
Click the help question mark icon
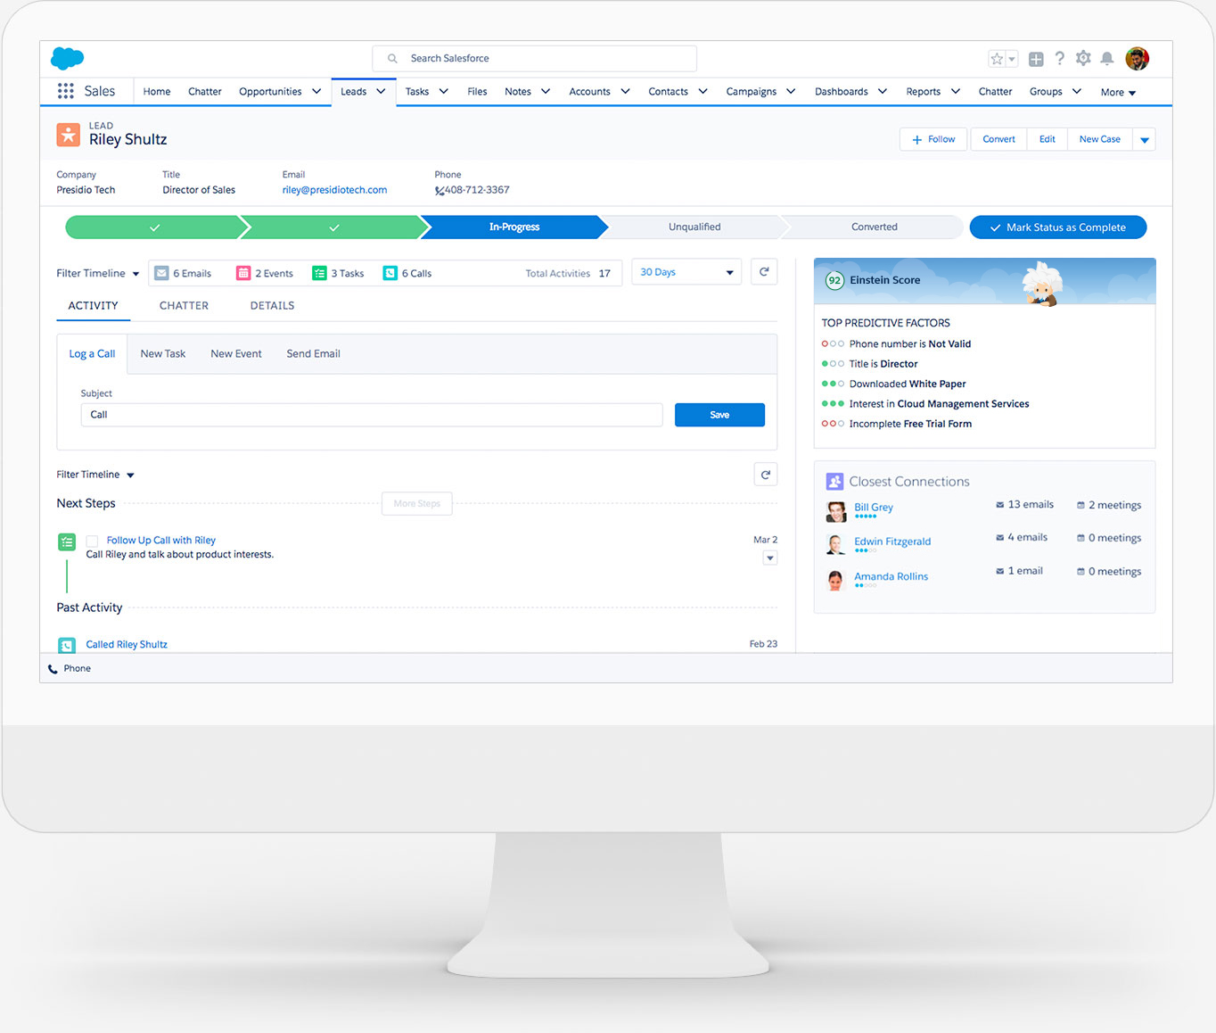coord(1059,59)
